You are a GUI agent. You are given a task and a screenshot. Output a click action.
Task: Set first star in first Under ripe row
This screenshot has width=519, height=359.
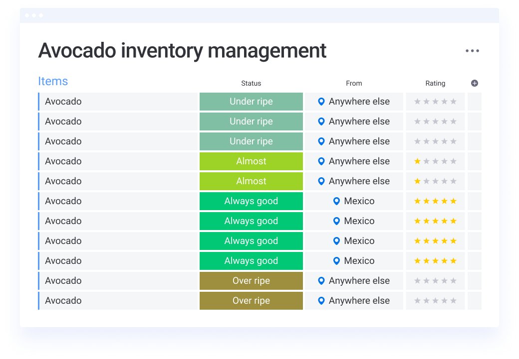coord(417,102)
